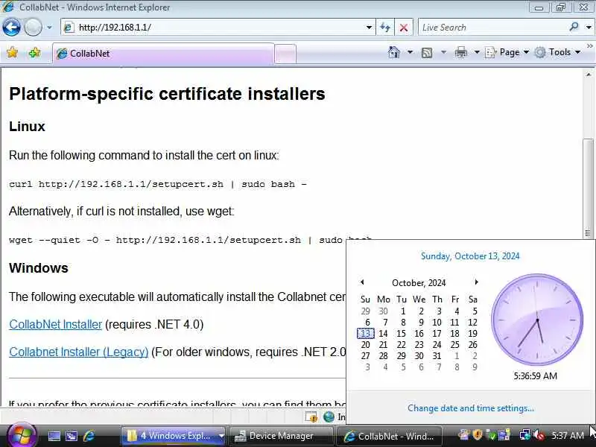Launch Internet Explorer from quick launch
596x447 pixels.
(89, 436)
